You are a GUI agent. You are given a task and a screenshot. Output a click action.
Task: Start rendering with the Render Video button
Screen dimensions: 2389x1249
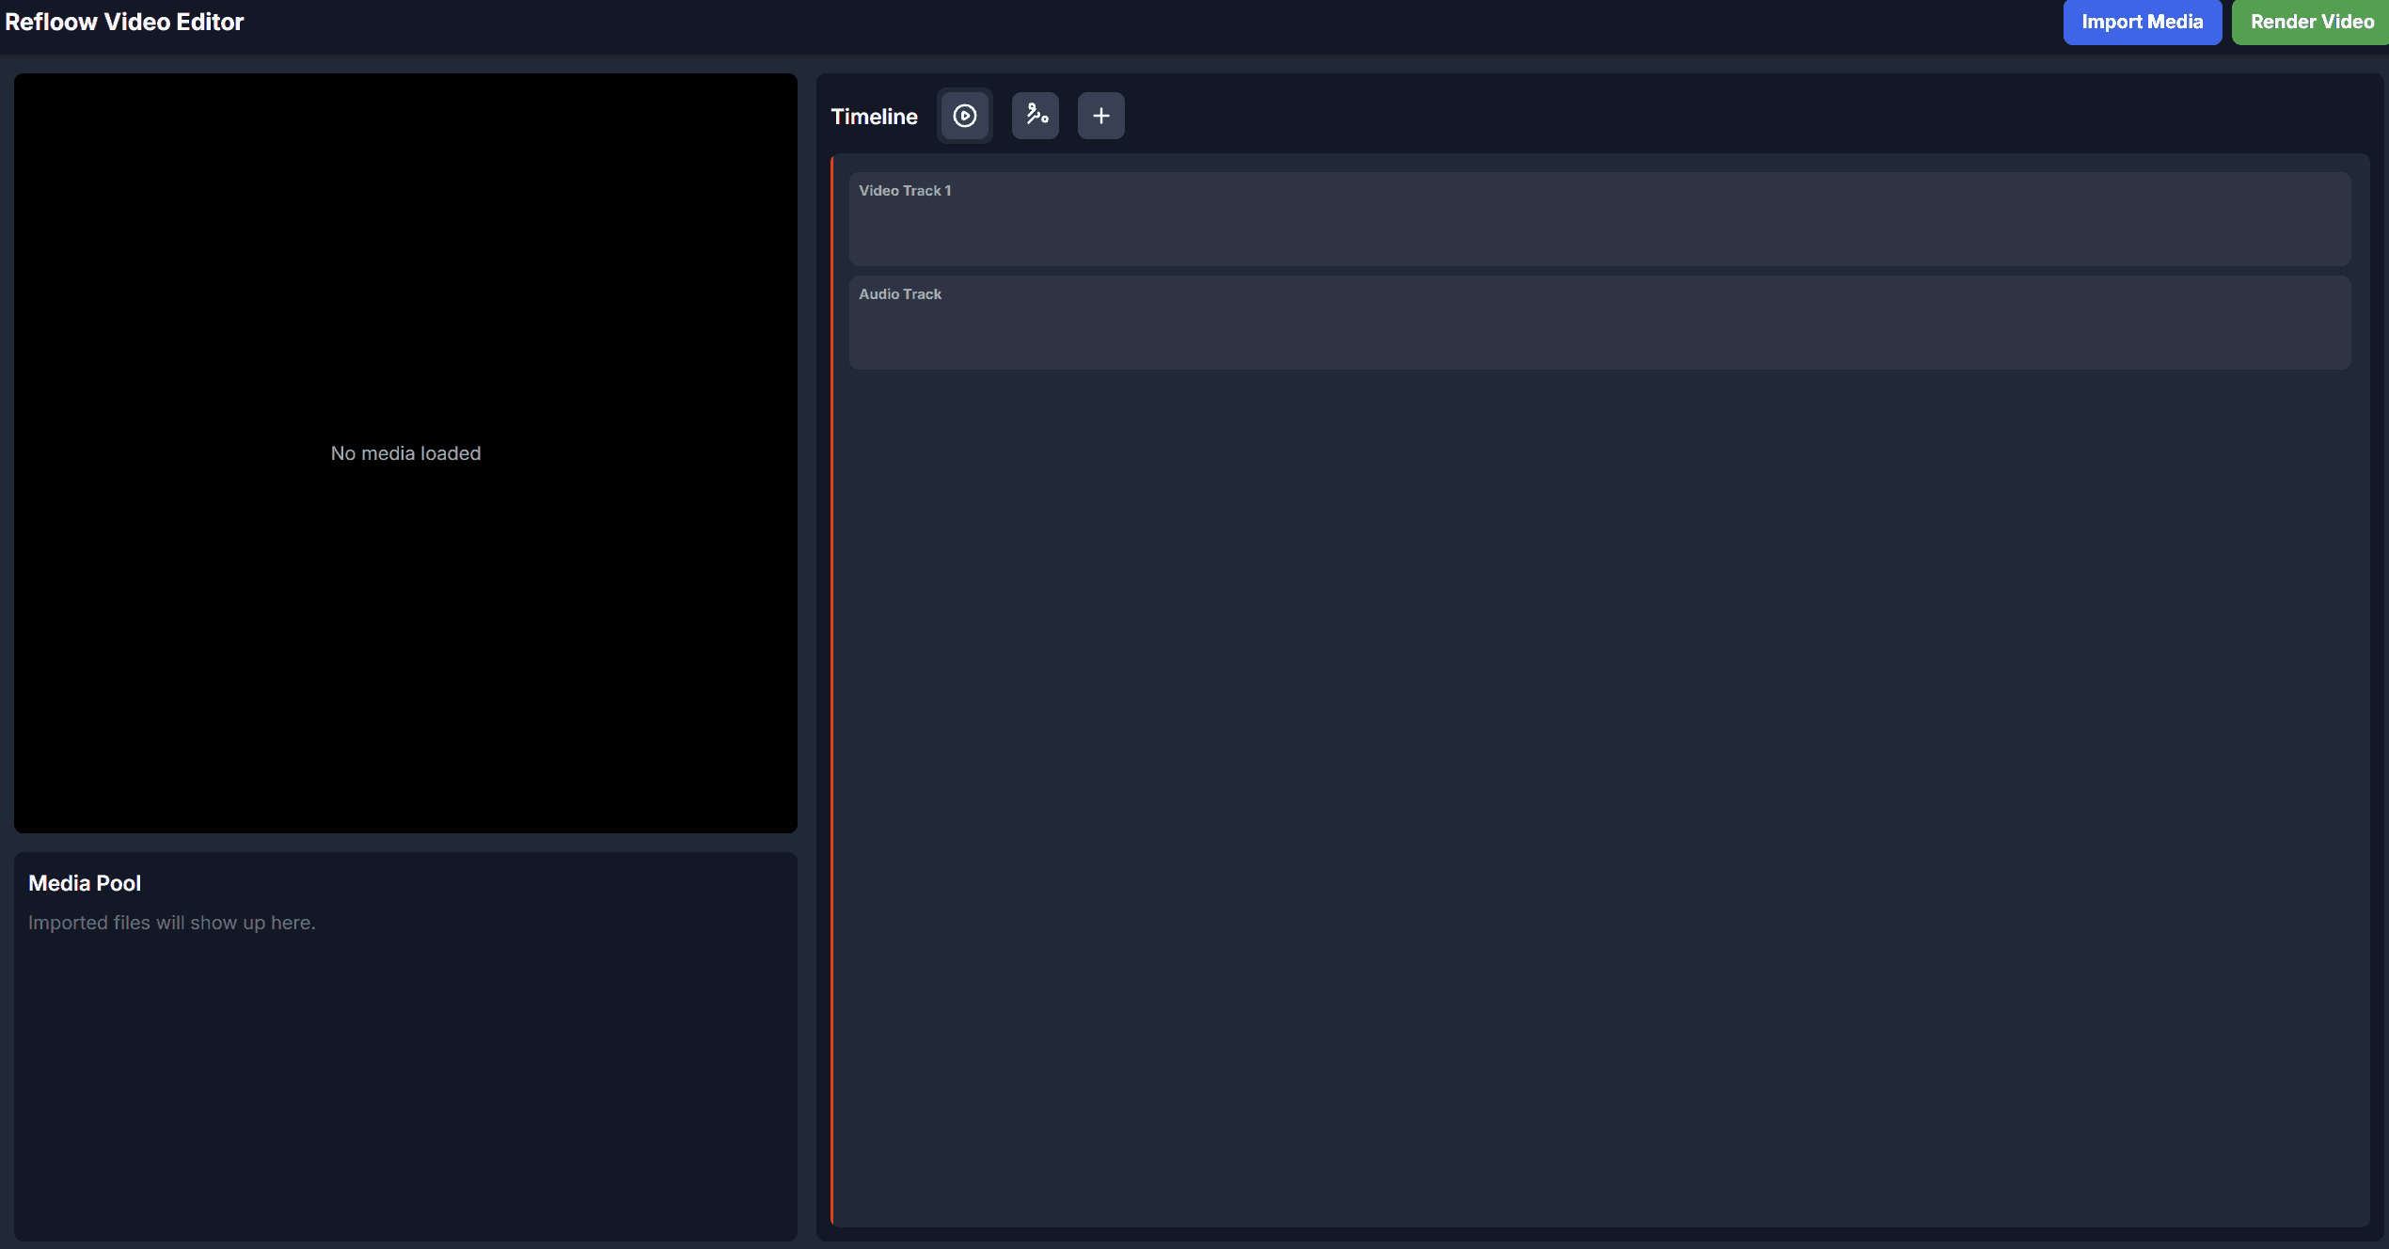pyautogui.click(x=2311, y=22)
